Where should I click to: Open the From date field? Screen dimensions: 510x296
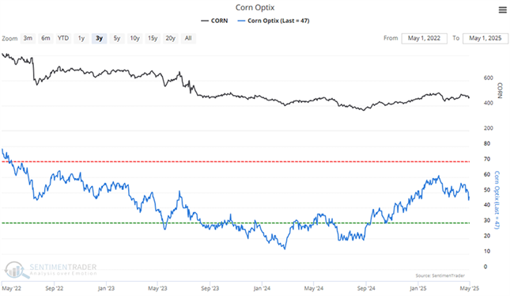pos(424,38)
